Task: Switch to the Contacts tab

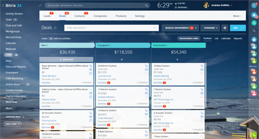Action: (80, 16)
